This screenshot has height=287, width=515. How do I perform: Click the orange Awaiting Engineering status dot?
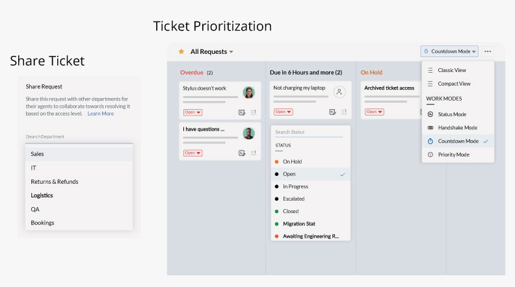277,236
